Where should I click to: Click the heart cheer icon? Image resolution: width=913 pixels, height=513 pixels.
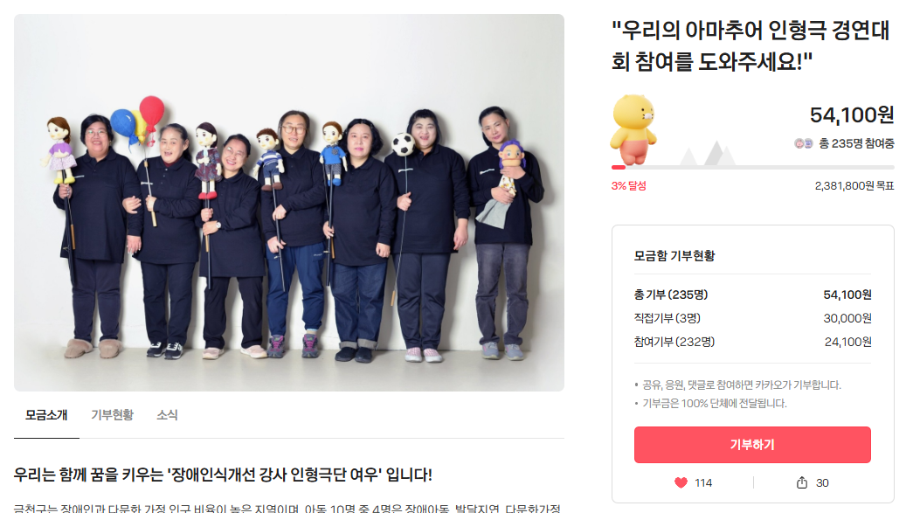681,482
